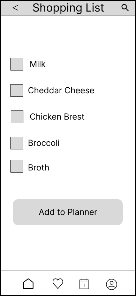This screenshot has width=136, height=296.
Task: Open the user profile icon
Action: (112, 284)
